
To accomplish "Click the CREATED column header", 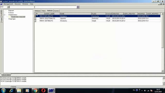I will pyautogui.click(x=118, y=14).
